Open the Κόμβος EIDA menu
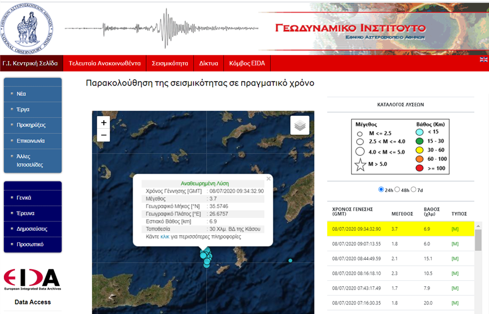Screen dimensions: 489x314 [x=247, y=63]
